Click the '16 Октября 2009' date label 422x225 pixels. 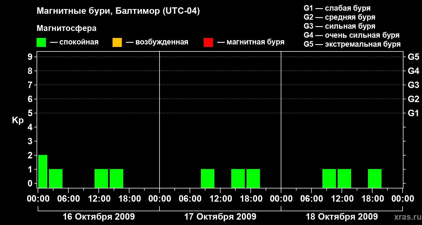99,217
